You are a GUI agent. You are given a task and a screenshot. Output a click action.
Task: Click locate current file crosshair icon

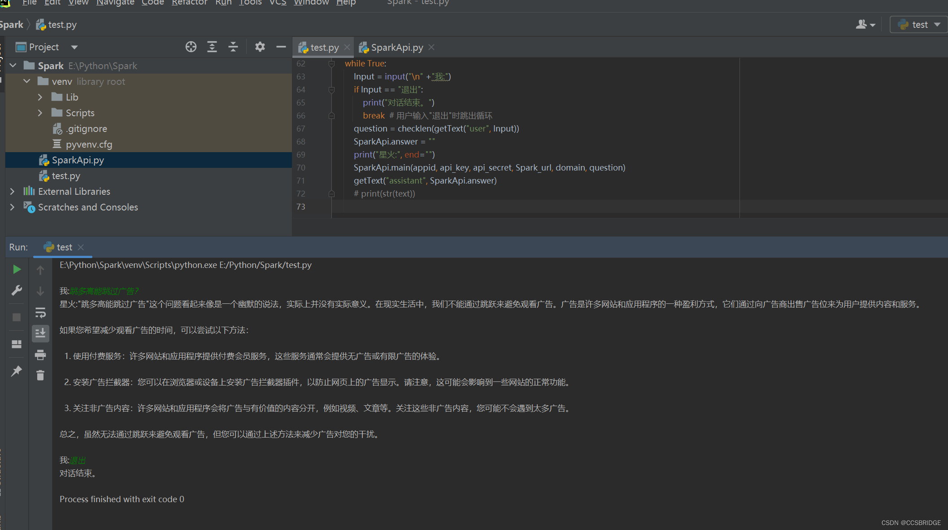191,47
